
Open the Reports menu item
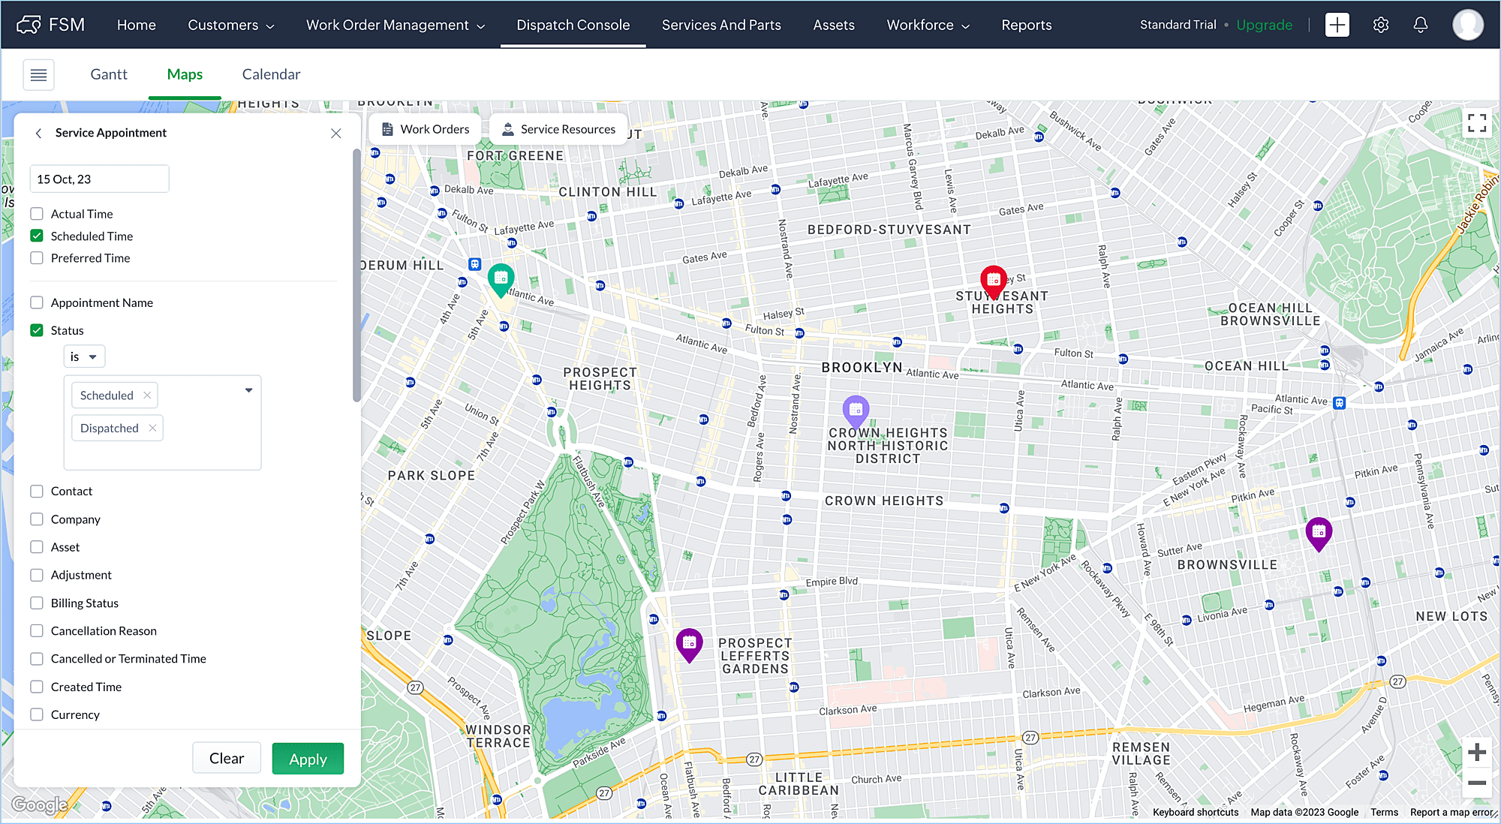click(x=1026, y=25)
